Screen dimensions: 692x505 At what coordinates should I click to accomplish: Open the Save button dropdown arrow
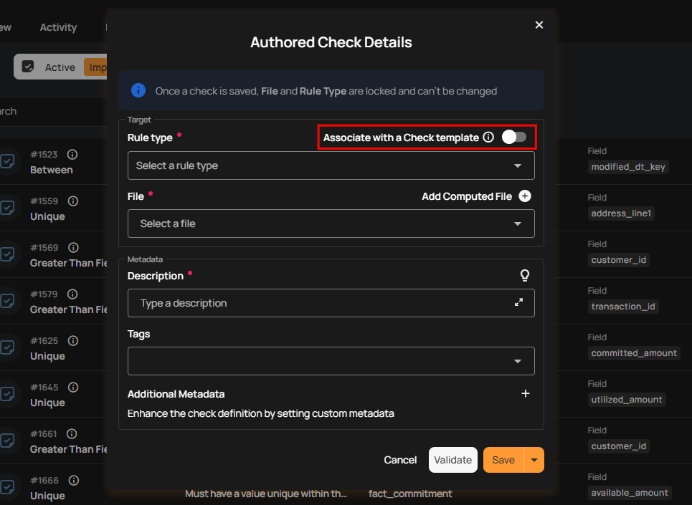(x=534, y=460)
